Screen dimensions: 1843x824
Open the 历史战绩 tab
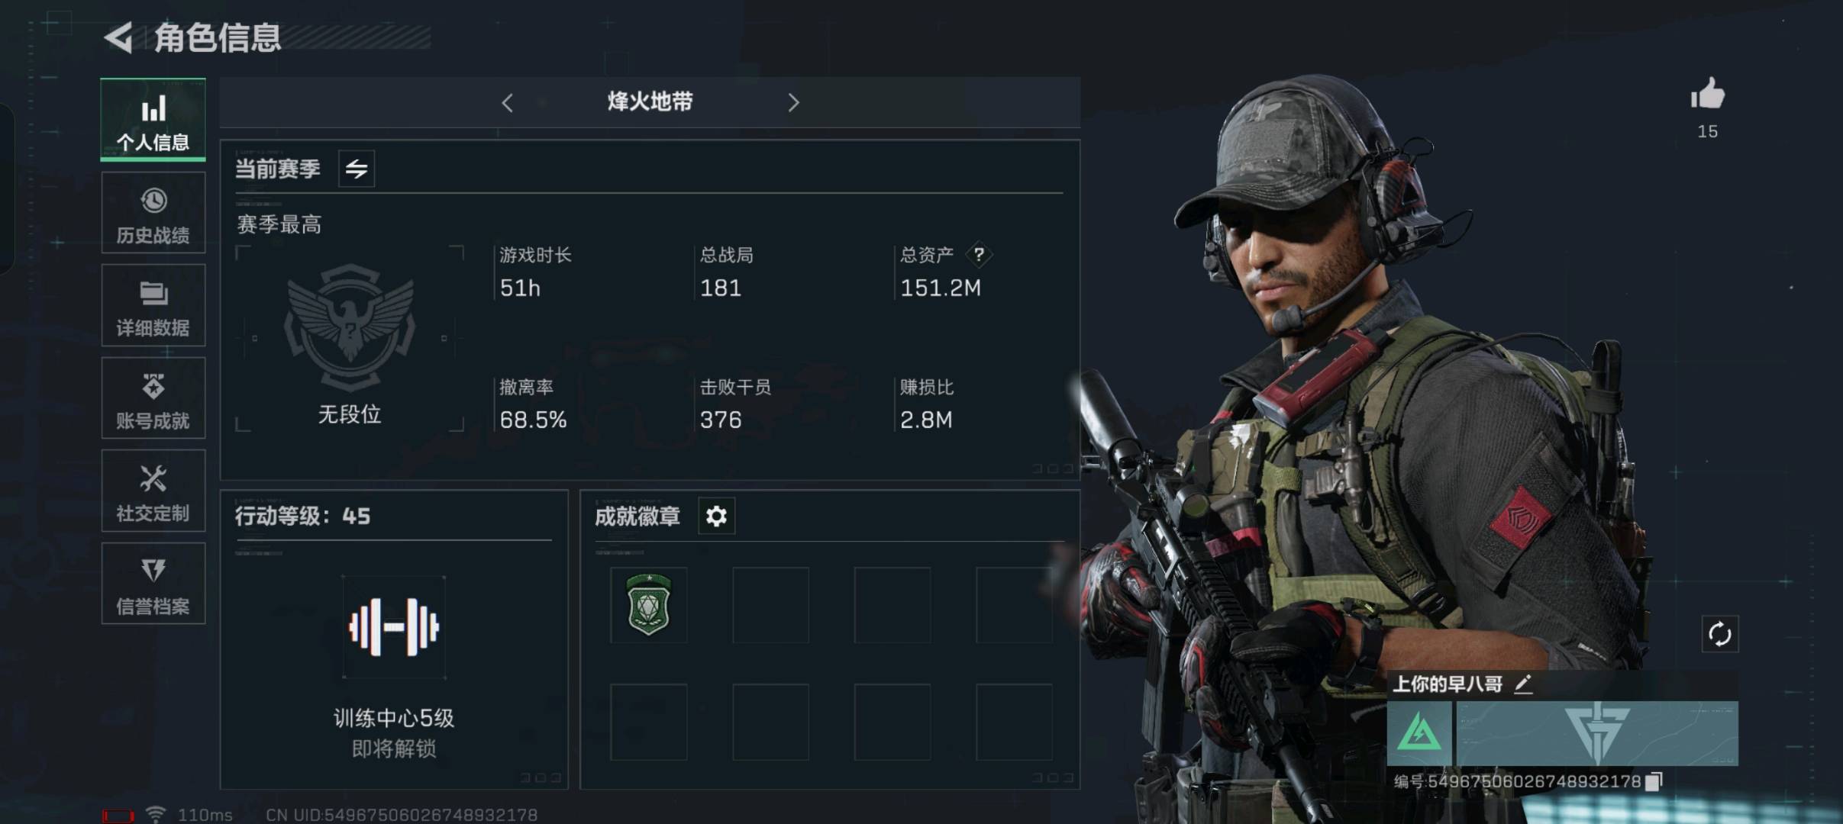click(x=153, y=213)
